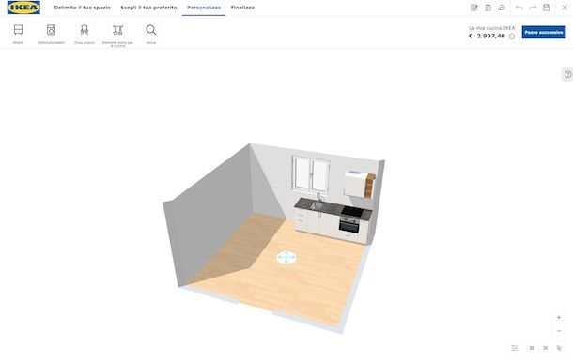Click the restore design history icon
The height and width of the screenshot is (360, 573).
(x=502, y=7)
